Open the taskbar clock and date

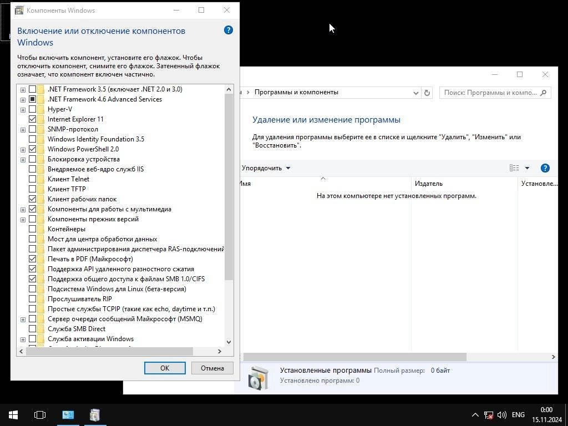pyautogui.click(x=546, y=415)
